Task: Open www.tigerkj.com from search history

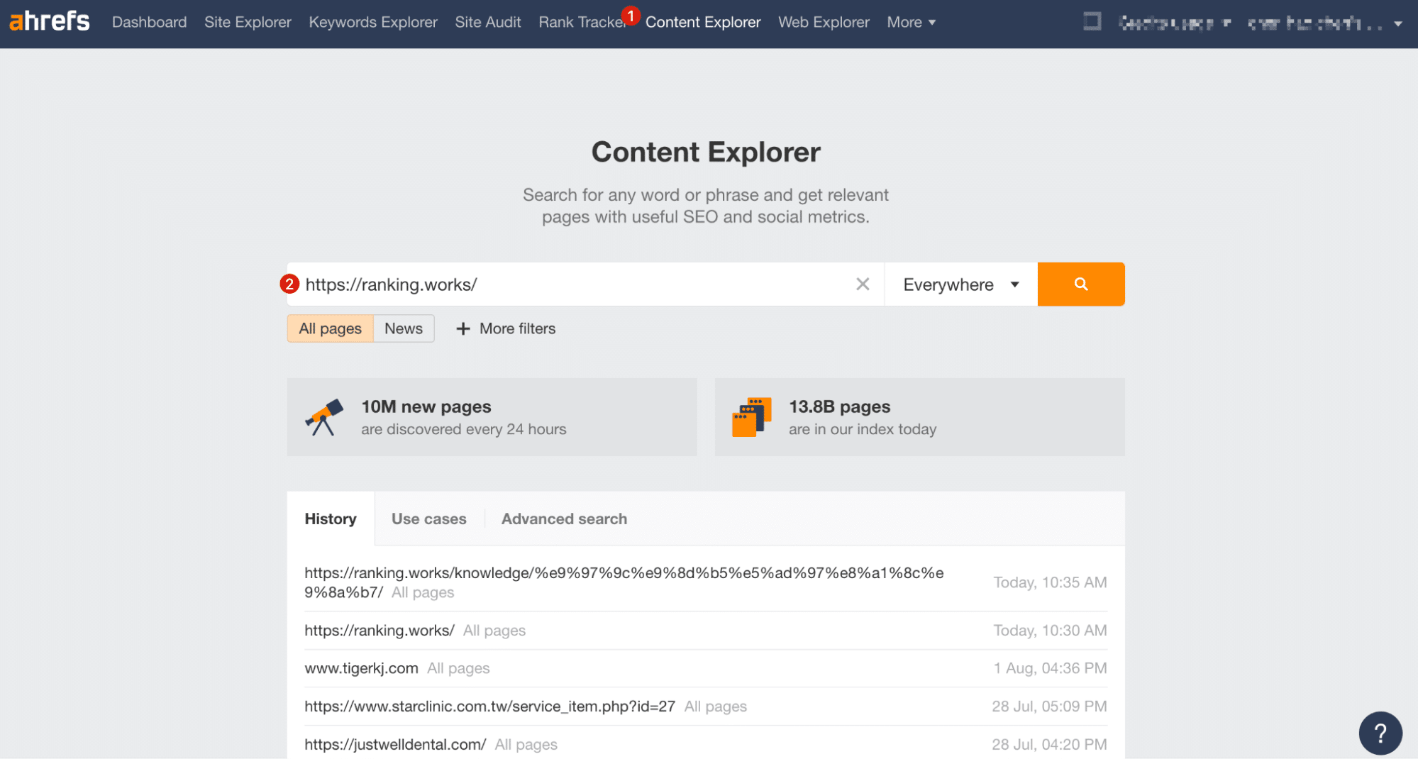Action: pos(361,669)
